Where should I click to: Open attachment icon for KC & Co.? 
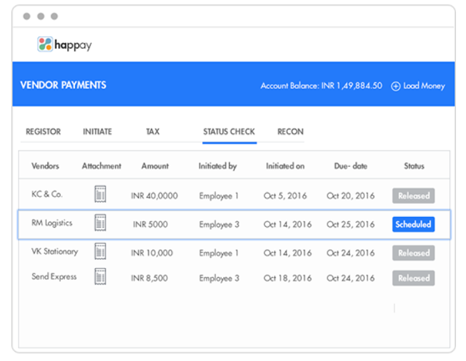(100, 195)
